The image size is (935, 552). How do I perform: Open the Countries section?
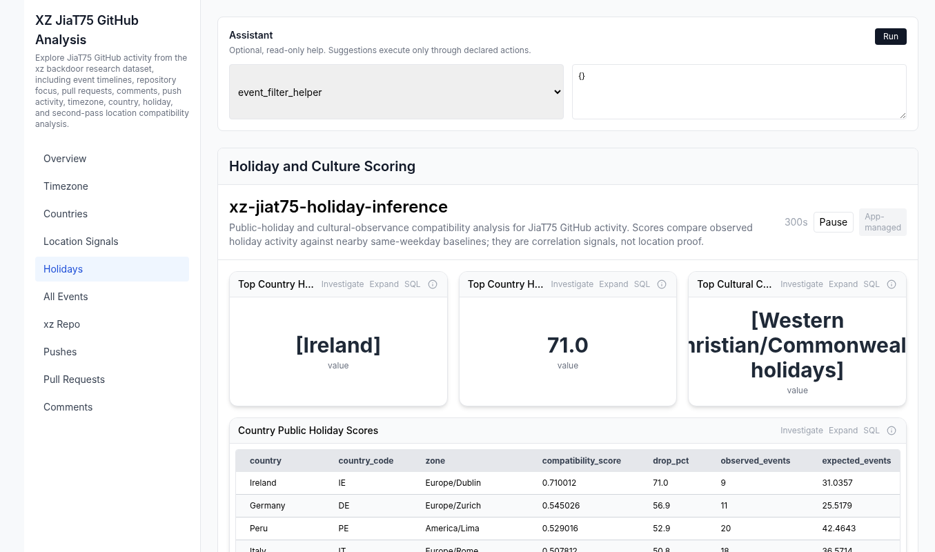pyautogui.click(x=112, y=214)
